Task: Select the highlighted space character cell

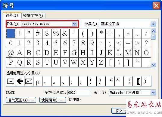Action: [11, 33]
